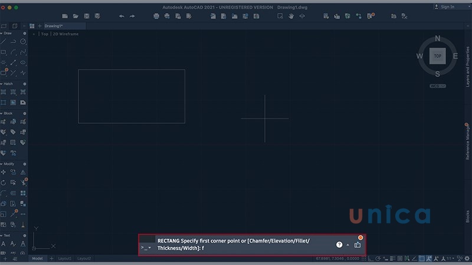The image size is (472, 265).
Task: Toggle Transparency grid icon in status bar
Action: [400, 259]
